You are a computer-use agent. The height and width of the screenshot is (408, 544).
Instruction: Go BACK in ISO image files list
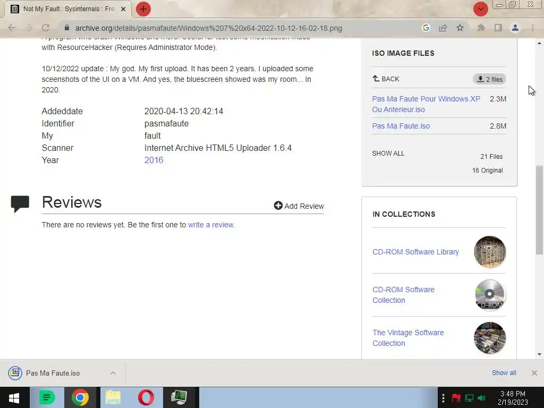click(x=386, y=79)
